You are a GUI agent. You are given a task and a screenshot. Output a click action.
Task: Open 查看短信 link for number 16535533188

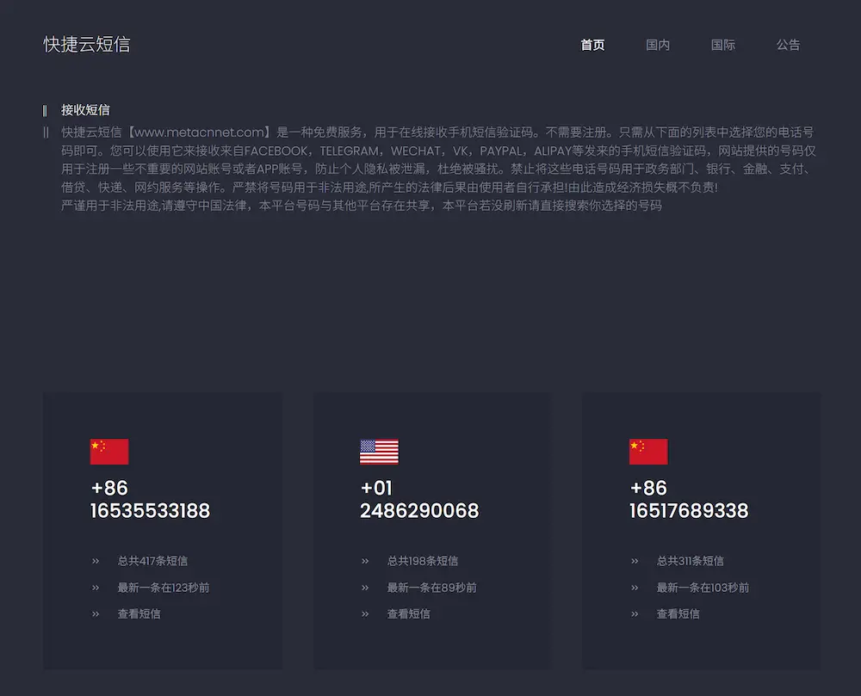click(x=139, y=614)
